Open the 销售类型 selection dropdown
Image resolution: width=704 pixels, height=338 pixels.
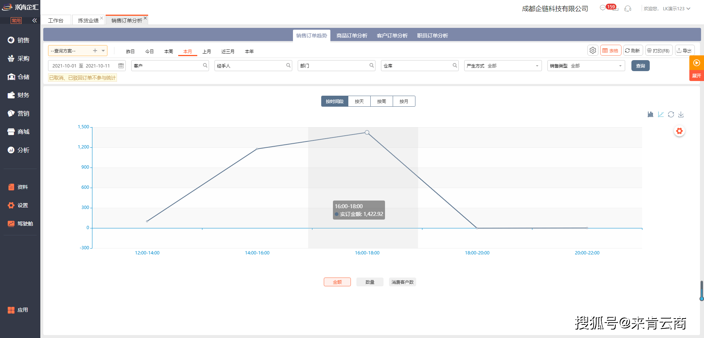[x=620, y=66]
